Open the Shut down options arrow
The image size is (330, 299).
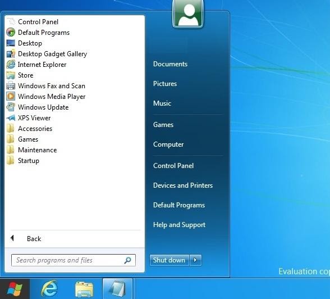(x=195, y=260)
